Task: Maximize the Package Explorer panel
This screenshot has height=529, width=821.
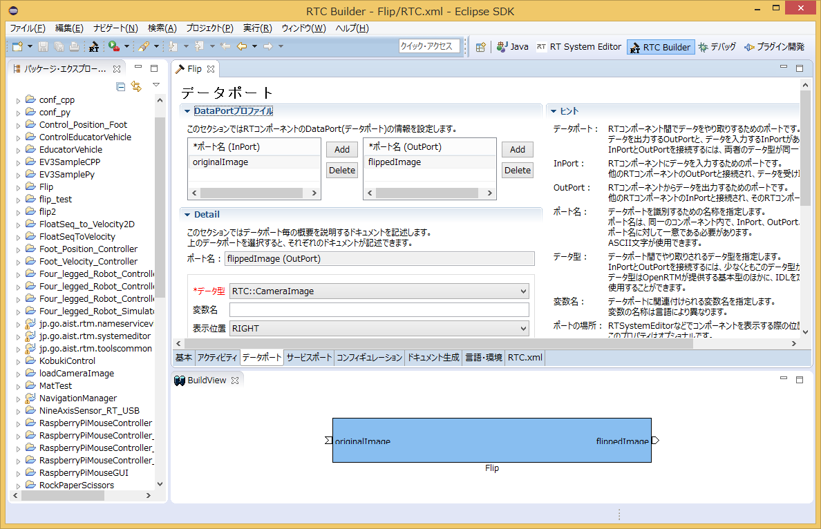Action: 154,68
